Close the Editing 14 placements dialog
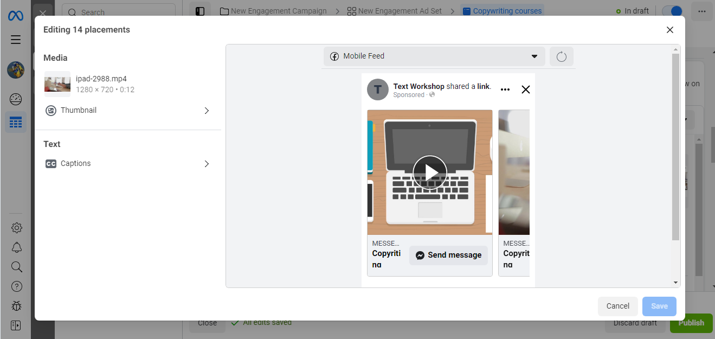This screenshot has height=339, width=715. coord(670,30)
